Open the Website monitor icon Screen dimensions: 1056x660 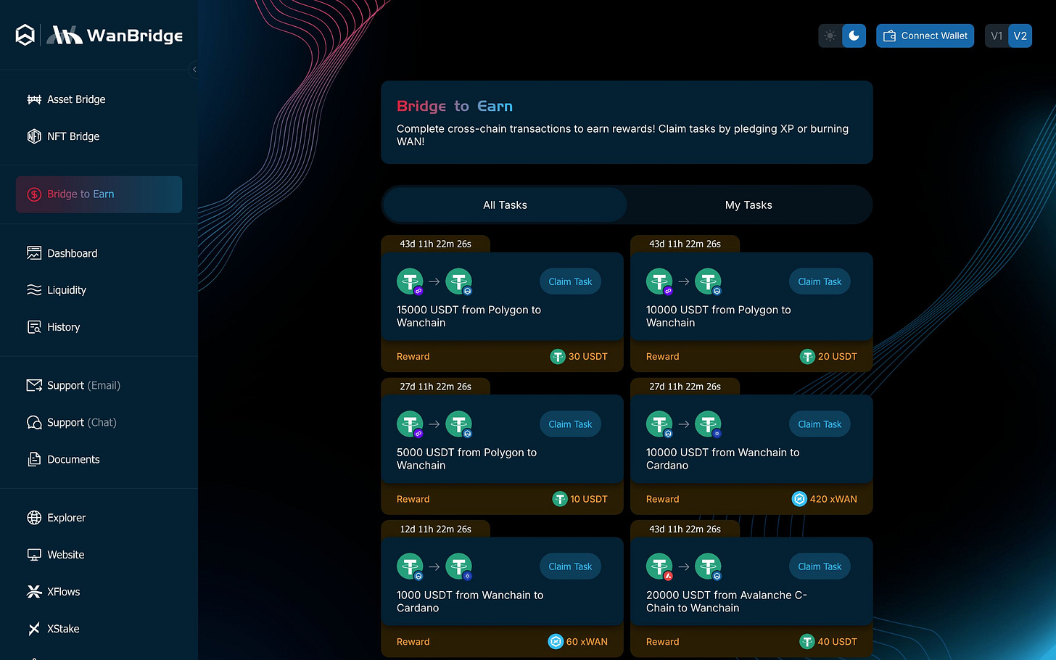coord(34,555)
